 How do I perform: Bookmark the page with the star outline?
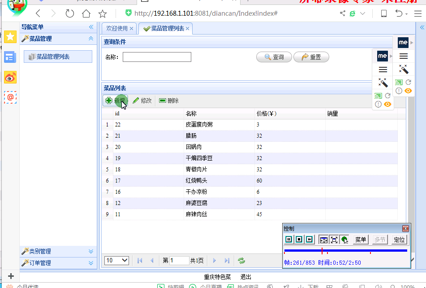(103, 13)
